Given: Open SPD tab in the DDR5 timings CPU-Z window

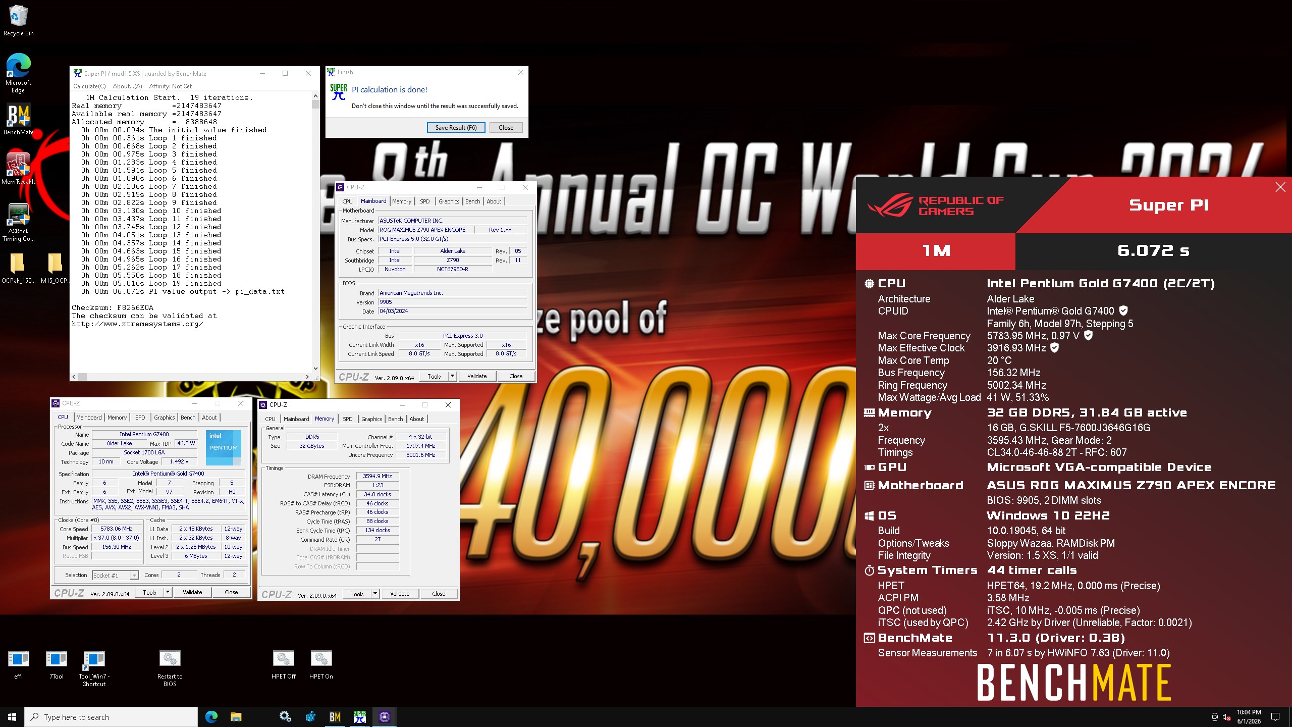Looking at the screenshot, I should pos(347,419).
